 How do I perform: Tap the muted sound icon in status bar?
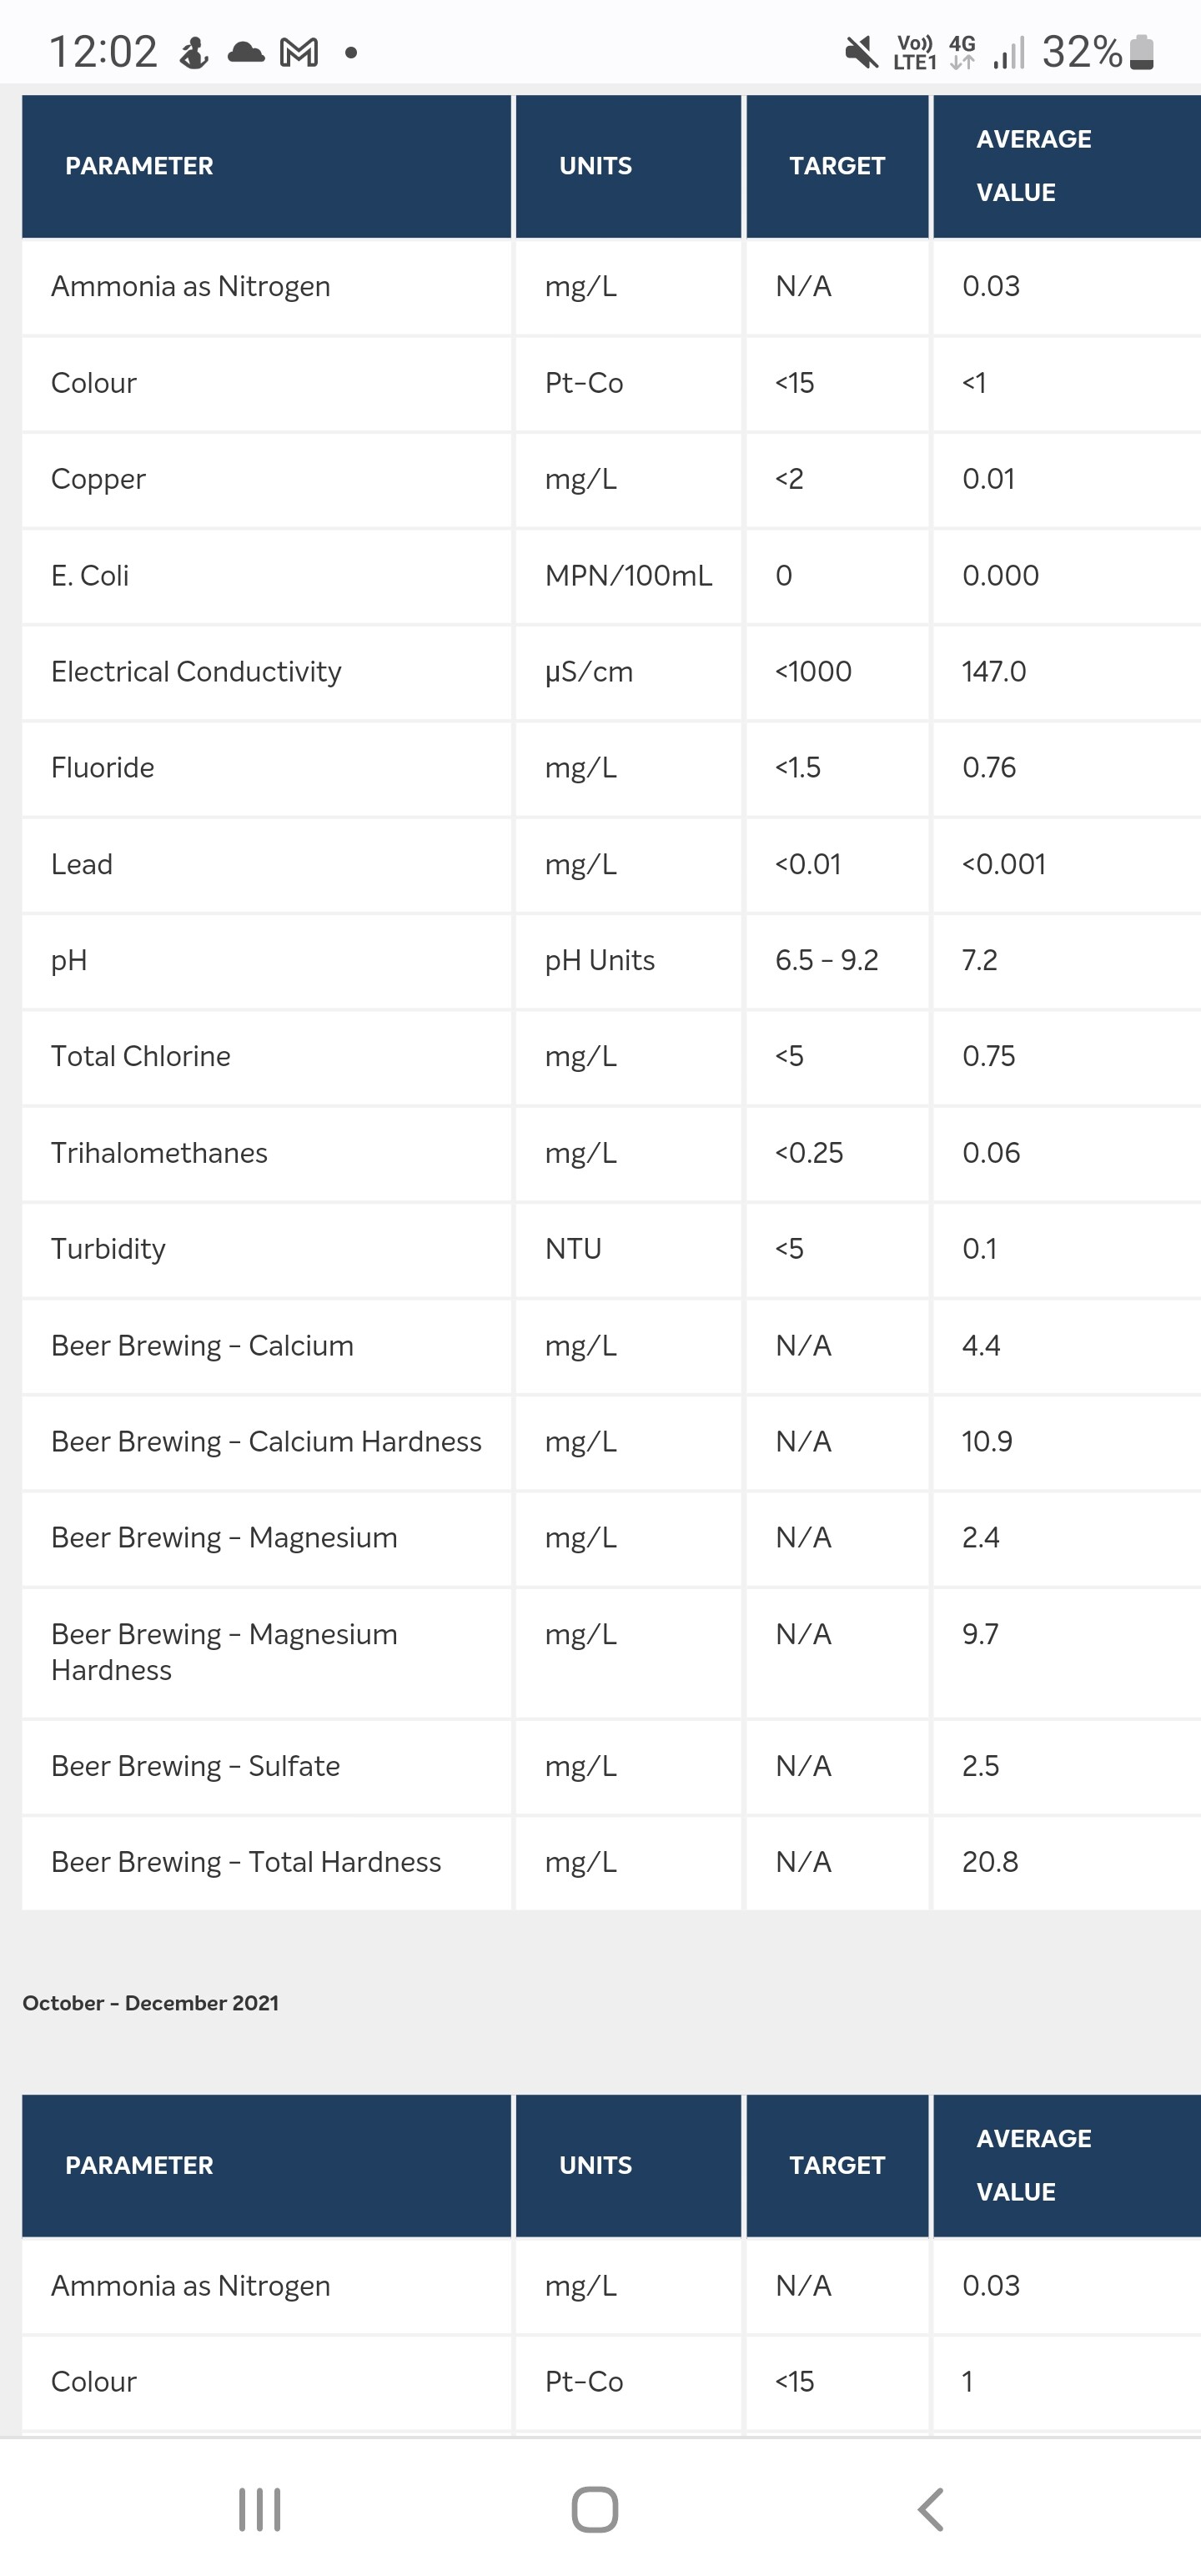pyautogui.click(x=861, y=52)
